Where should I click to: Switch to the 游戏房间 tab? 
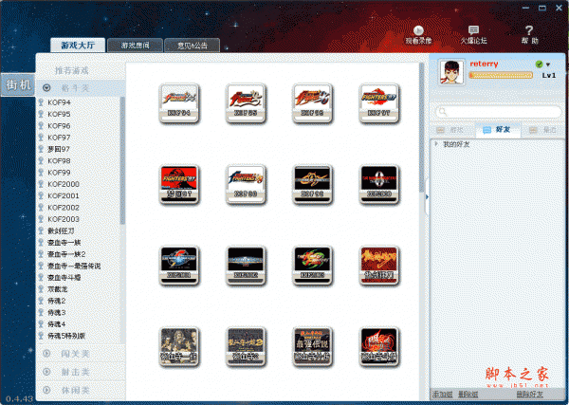(x=135, y=46)
